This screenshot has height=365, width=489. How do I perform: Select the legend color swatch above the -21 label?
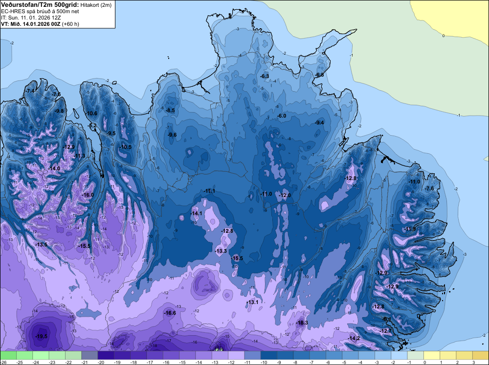(x=89, y=355)
